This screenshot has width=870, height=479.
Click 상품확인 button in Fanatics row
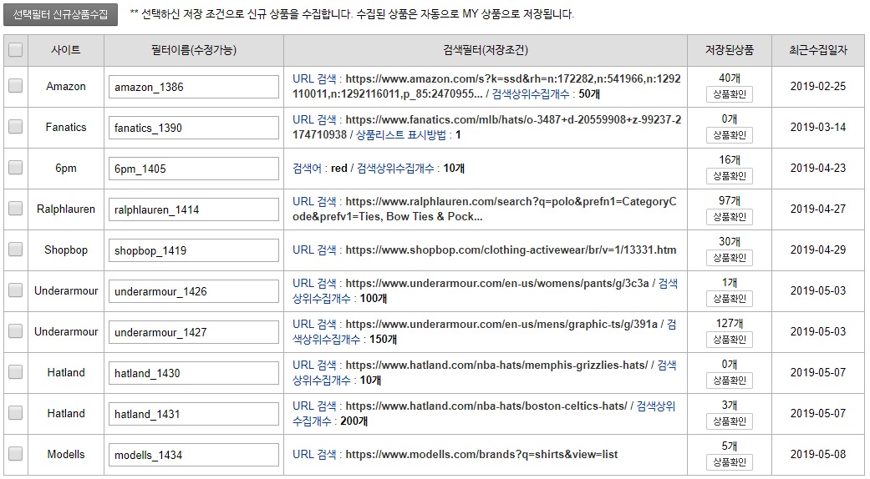pos(729,135)
